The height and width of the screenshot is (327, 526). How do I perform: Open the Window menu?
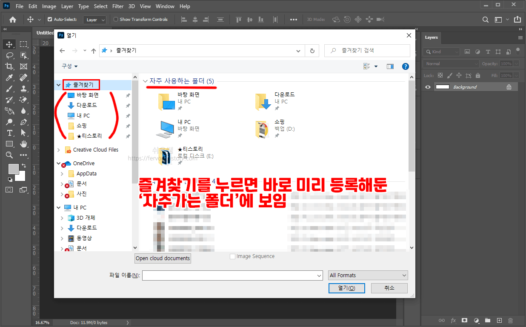(x=165, y=6)
